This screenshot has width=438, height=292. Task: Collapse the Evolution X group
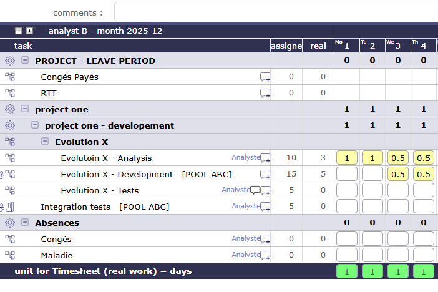click(45, 142)
